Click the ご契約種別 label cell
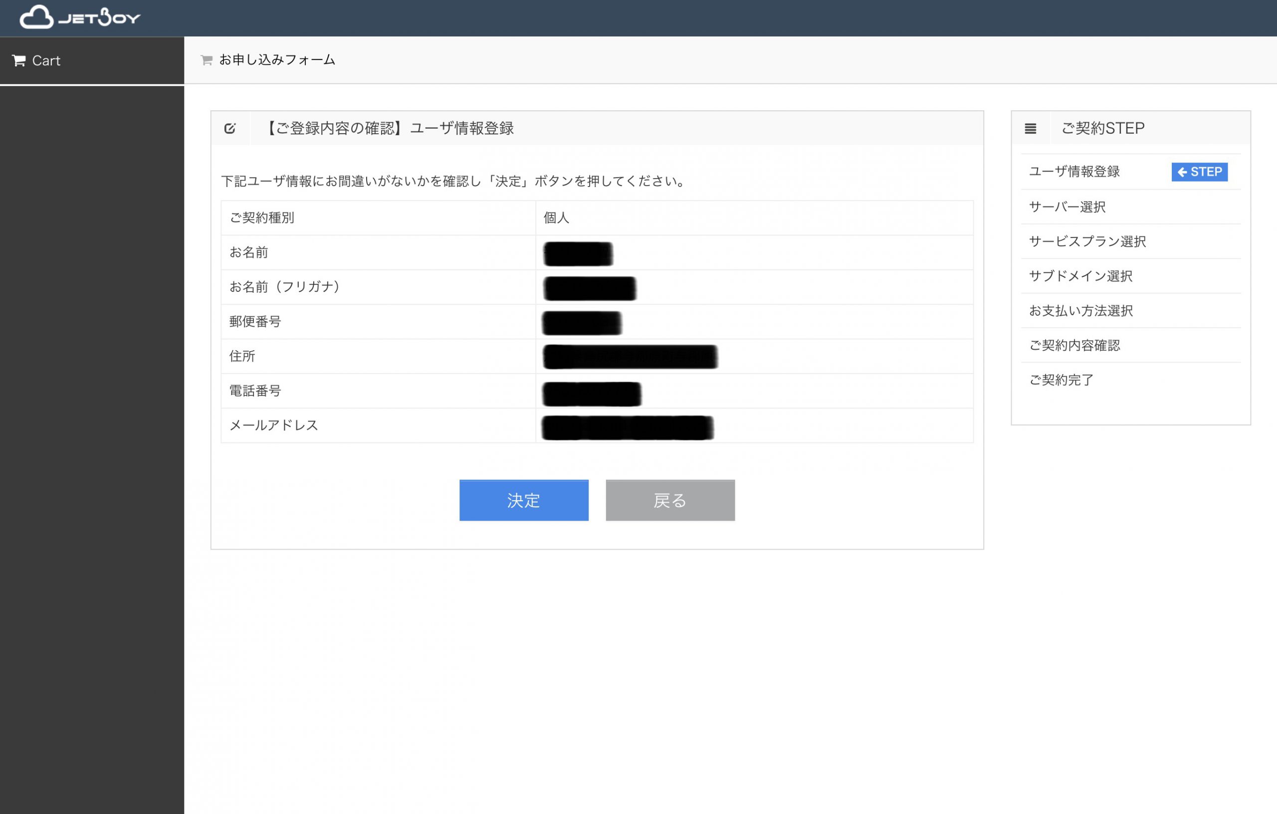Viewport: 1277px width, 814px height. coord(378,217)
